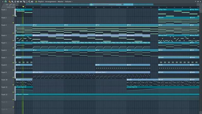Select the second Lead high EQ automation clip title
This screenshot has width=202, height=114.
click(133, 87)
